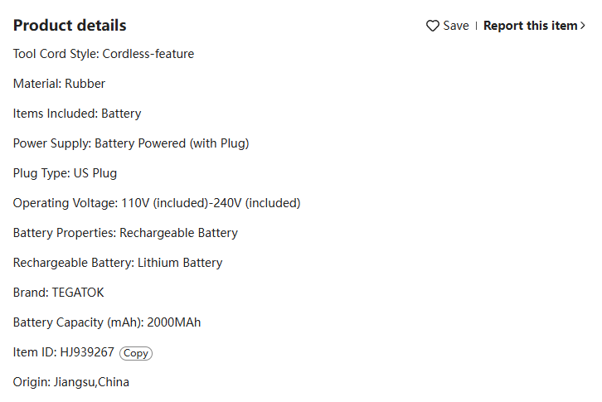The width and height of the screenshot is (602, 402).
Task: Click the Brand label text
Action: pyautogui.click(x=31, y=293)
